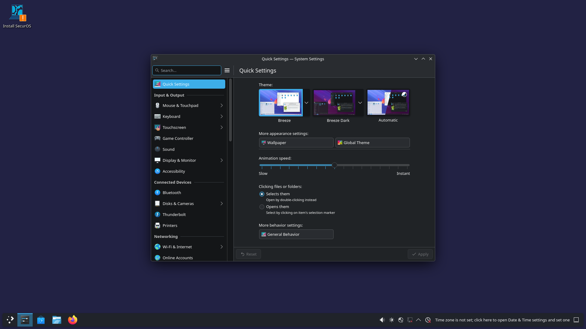Open the Global Theme settings
Viewport: 586px width, 329px height.
click(x=372, y=143)
